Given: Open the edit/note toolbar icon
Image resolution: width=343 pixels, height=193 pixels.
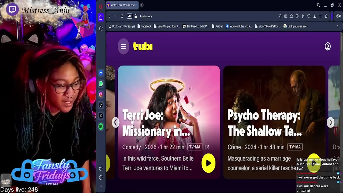Looking at the screenshot, I should (x=286, y=16).
